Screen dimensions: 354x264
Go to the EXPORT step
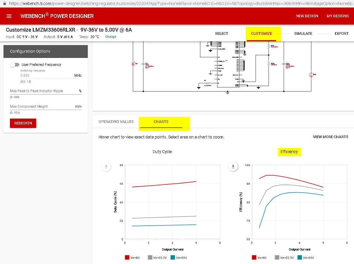click(341, 34)
